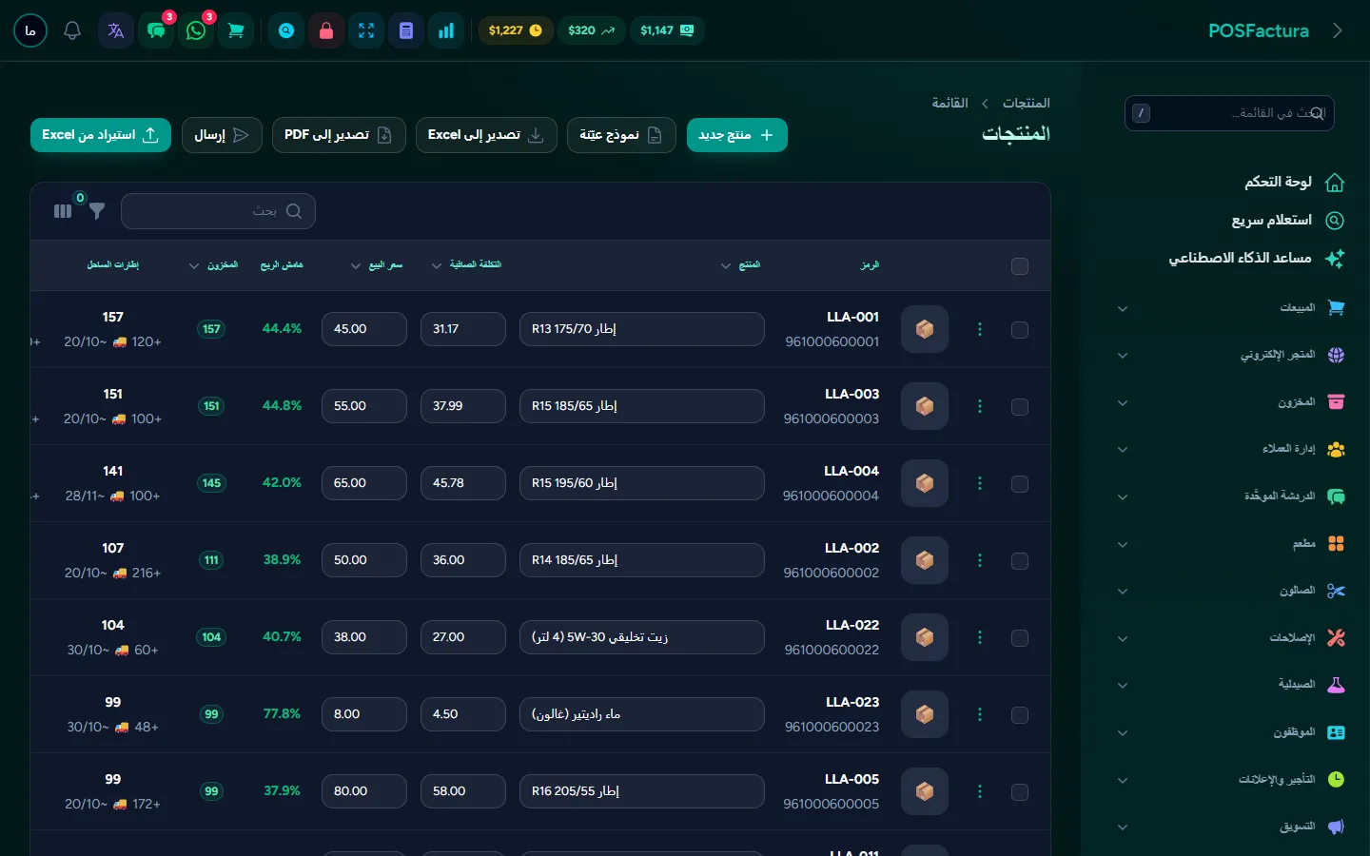1370x856 pixels.
Task: Toggle fullscreen with the expand arrows icon
Action: 366,30
